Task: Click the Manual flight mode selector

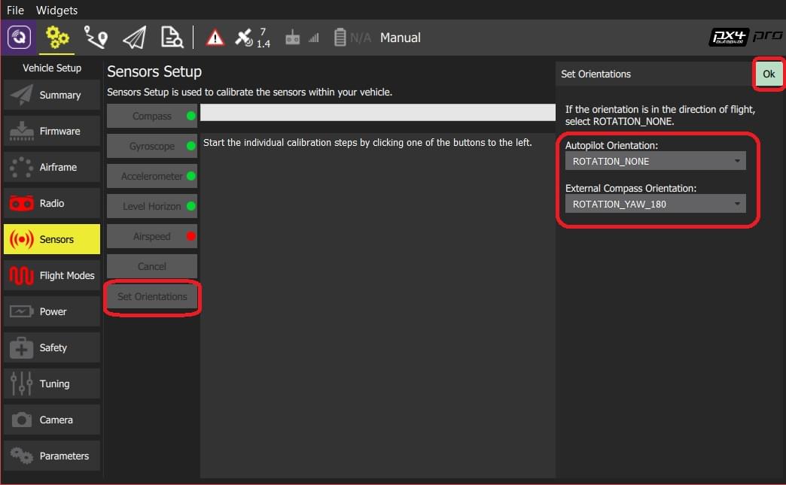Action: tap(400, 38)
